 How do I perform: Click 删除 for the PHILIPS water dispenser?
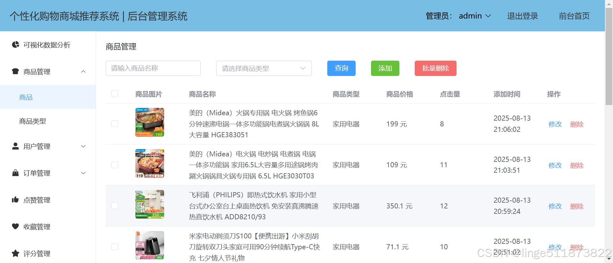coord(577,206)
